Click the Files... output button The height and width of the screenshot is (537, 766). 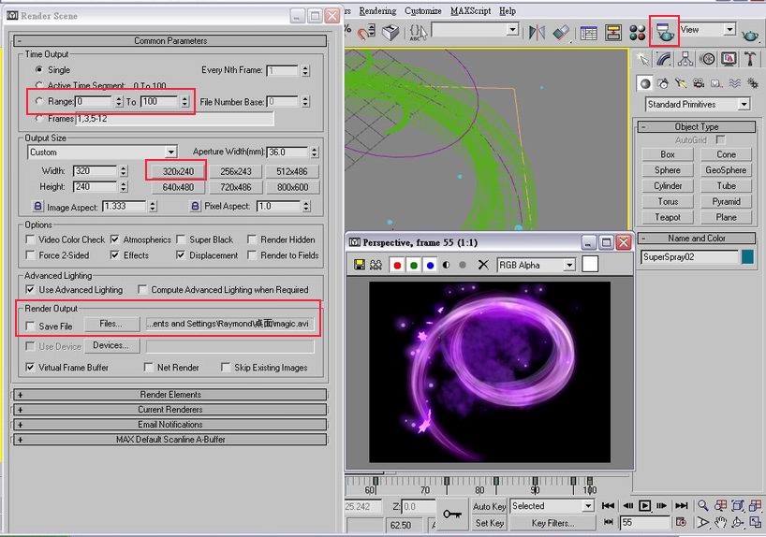tap(110, 324)
